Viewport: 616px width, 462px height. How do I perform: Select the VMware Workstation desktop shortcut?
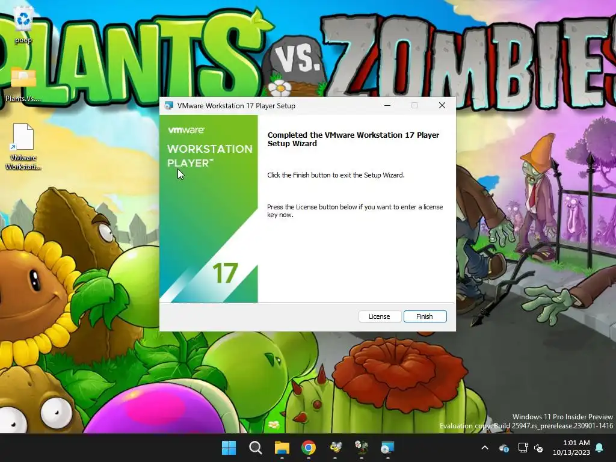click(23, 147)
